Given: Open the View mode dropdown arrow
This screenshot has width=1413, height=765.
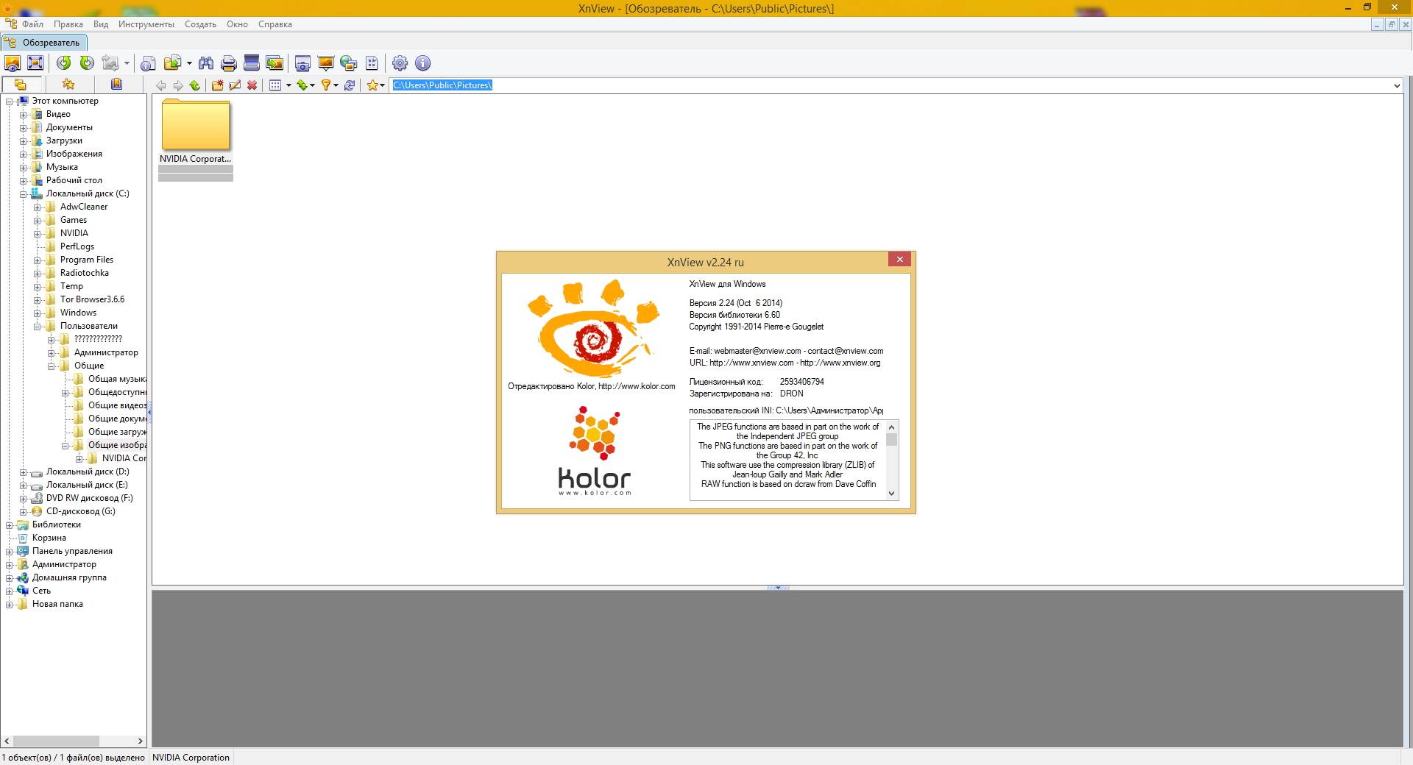Looking at the screenshot, I should pyautogui.click(x=288, y=85).
